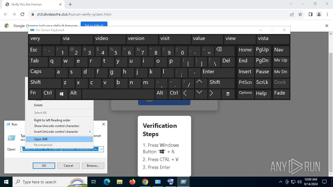Toggle the right Alt key
Screen dimensions: 333x187
[x=162, y=94]
